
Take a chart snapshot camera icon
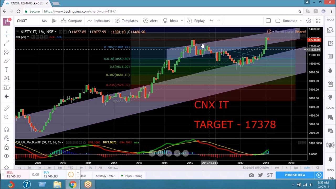click(x=251, y=175)
